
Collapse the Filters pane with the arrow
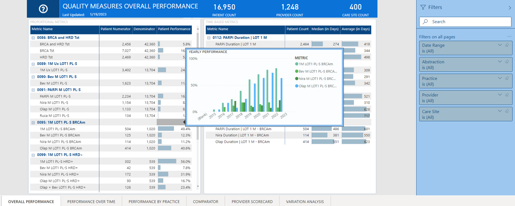(x=509, y=7)
